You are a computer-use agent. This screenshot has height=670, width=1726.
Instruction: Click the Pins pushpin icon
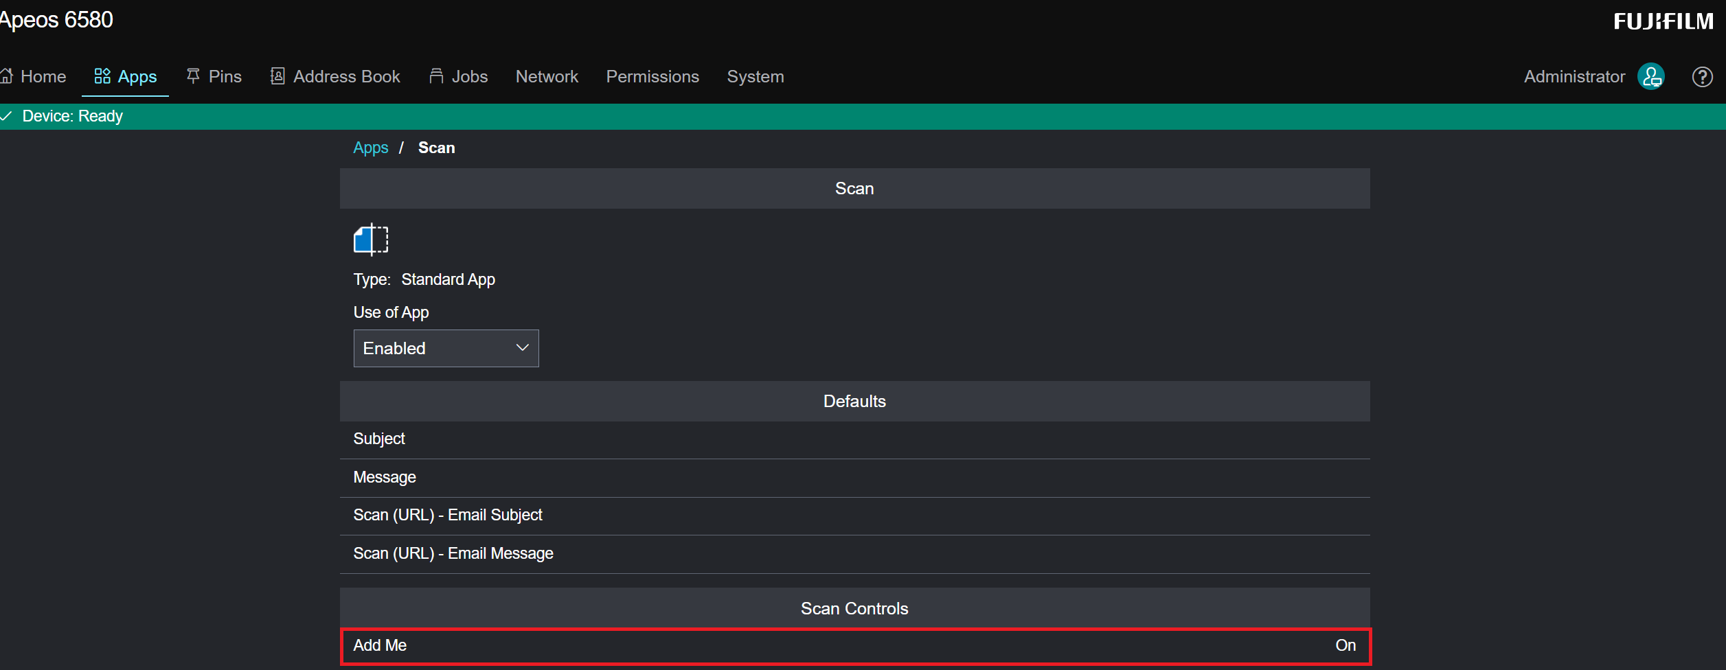[x=193, y=76]
